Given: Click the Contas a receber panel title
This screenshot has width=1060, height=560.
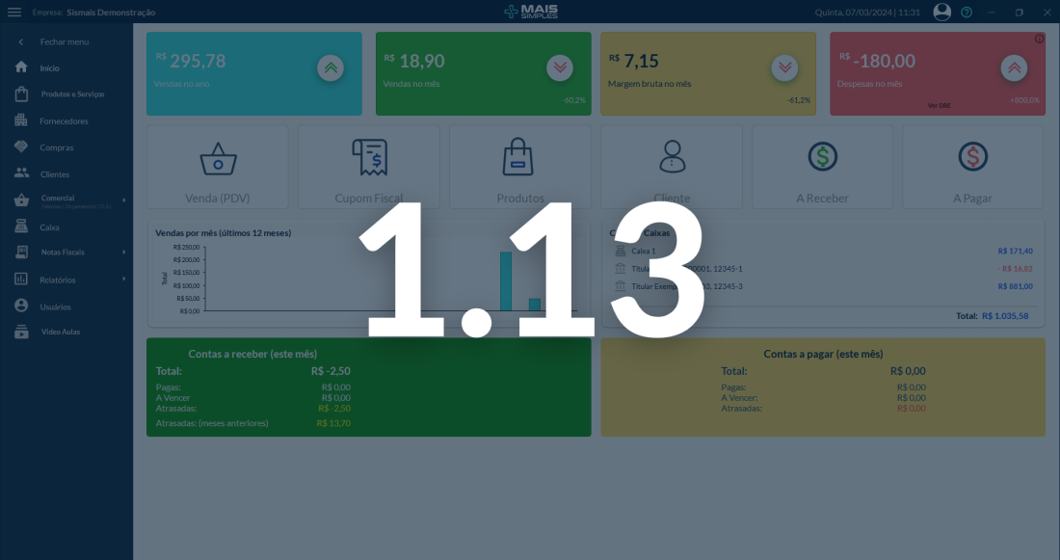Looking at the screenshot, I should pos(252,354).
